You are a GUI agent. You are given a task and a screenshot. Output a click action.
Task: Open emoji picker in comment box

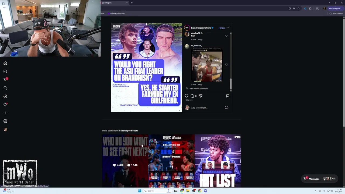click(226, 108)
